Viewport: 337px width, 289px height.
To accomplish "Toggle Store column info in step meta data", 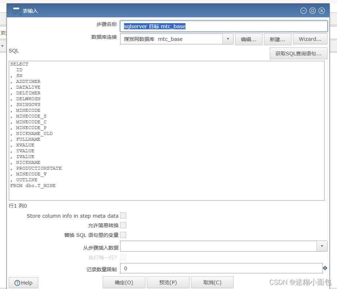I will 123,216.
